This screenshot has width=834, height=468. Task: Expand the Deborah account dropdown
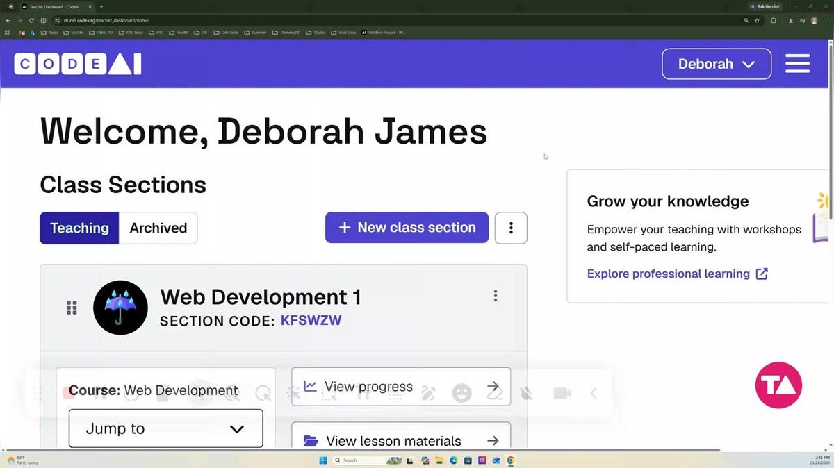(717, 64)
